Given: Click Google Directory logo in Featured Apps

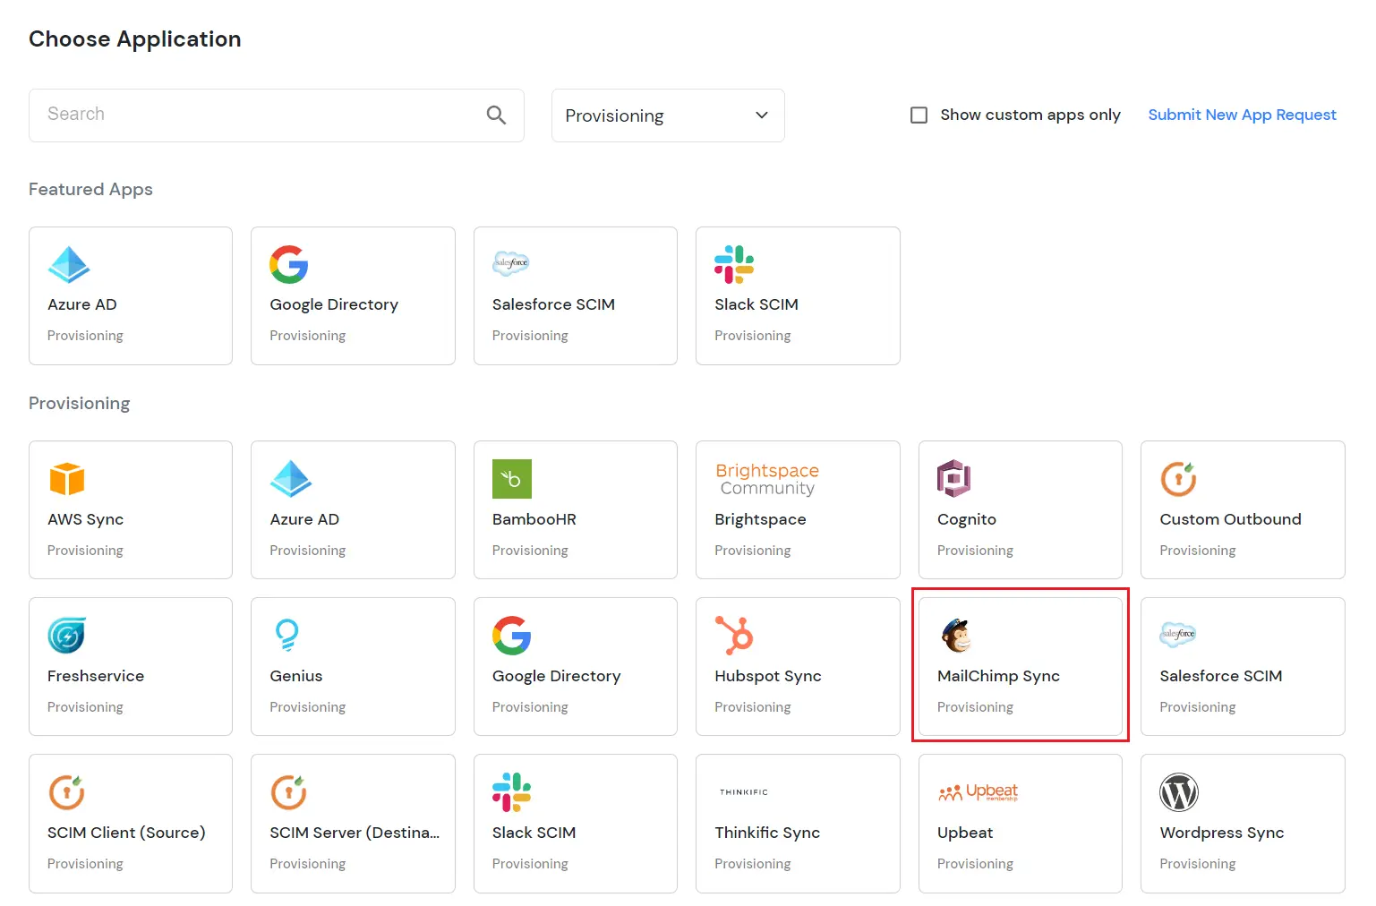Looking at the screenshot, I should point(289,264).
